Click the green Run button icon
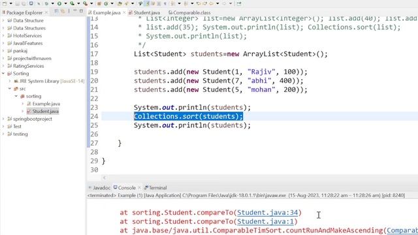 (59, 3)
